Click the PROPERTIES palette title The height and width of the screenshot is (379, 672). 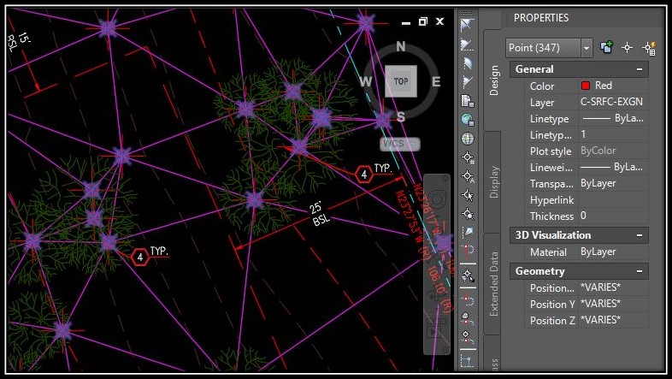click(x=541, y=18)
